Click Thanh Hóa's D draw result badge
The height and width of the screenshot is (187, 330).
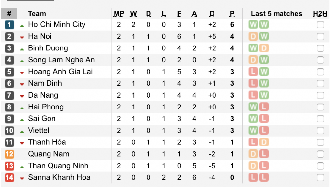point(264,142)
